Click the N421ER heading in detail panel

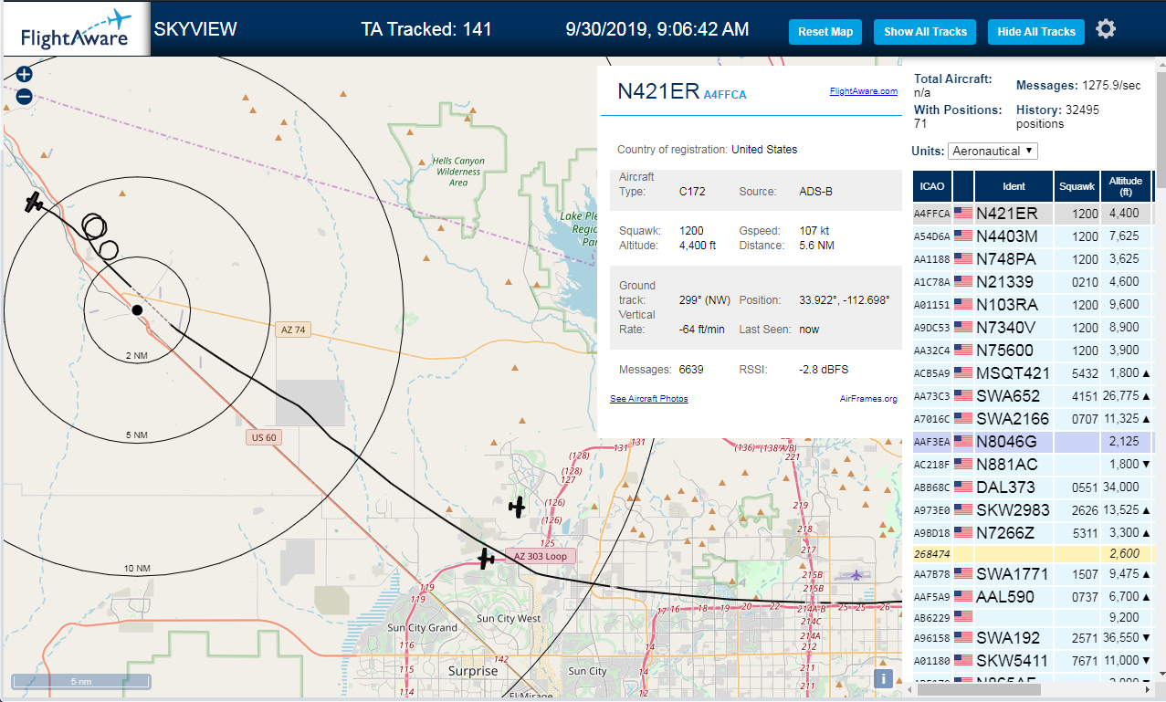pos(658,91)
